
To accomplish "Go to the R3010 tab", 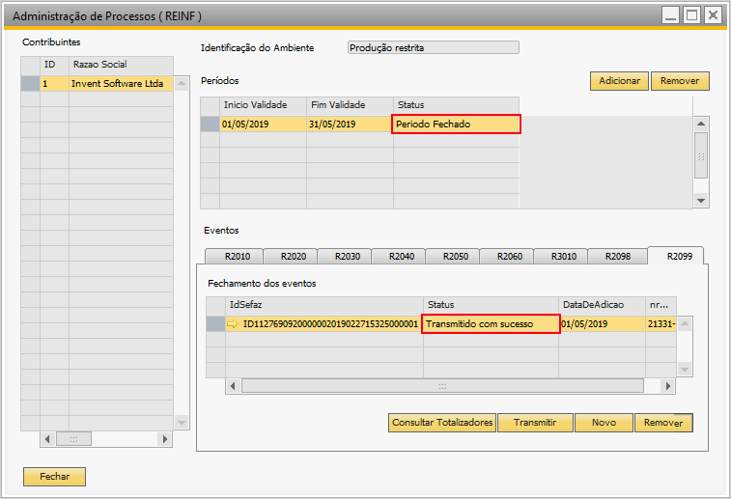I will (563, 257).
